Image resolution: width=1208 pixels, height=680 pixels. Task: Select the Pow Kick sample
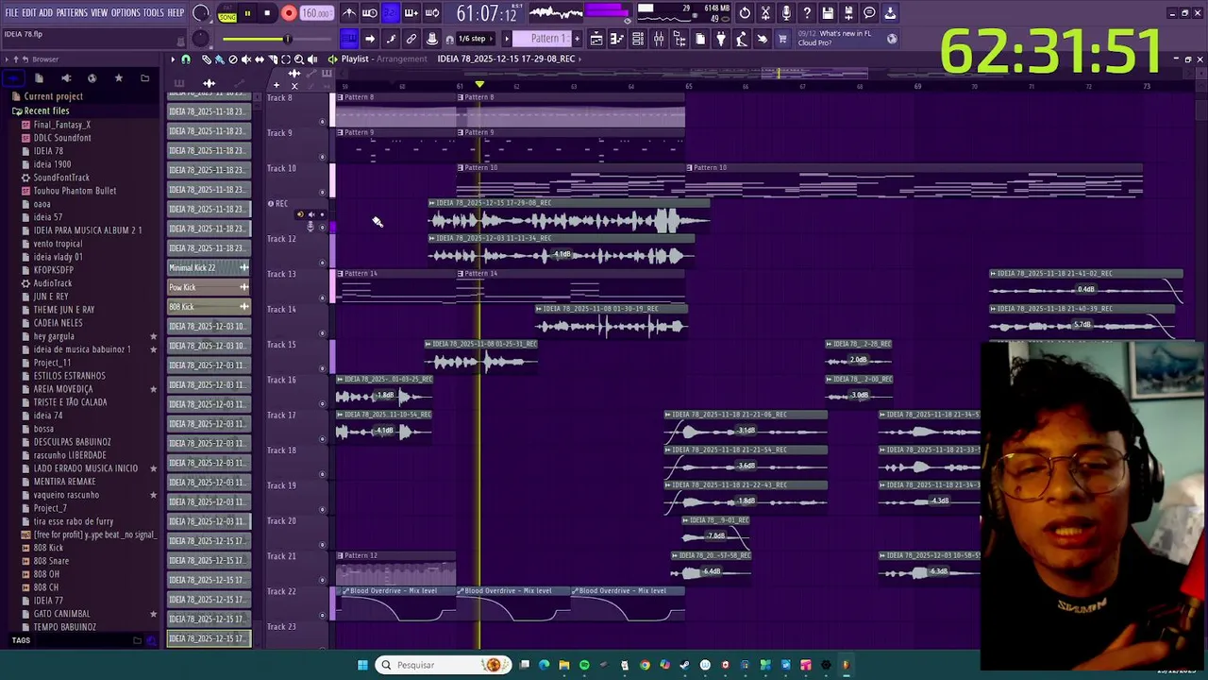pos(209,287)
